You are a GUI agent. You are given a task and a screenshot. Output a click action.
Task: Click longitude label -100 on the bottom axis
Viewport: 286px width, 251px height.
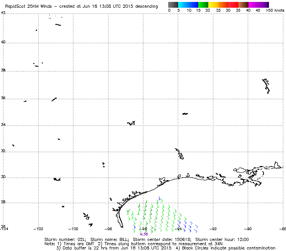coord(73,229)
